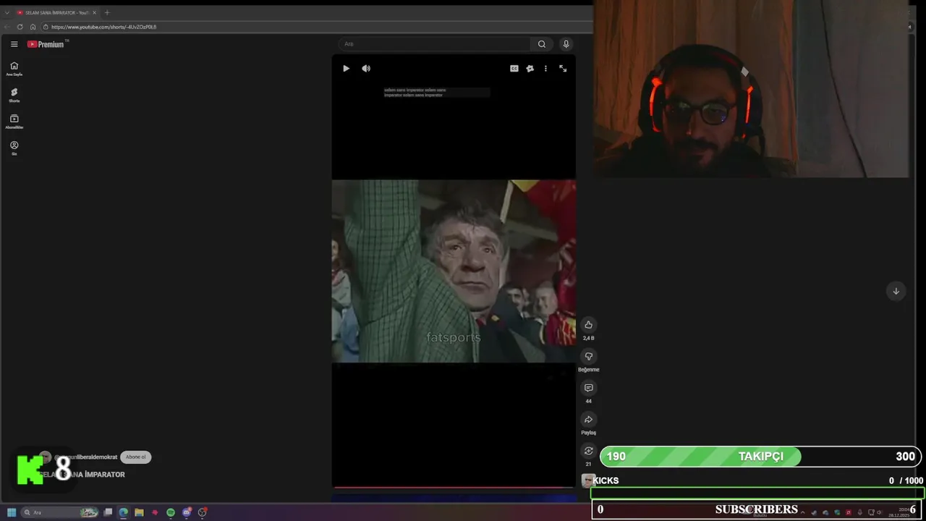This screenshot has height=521, width=926.
Task: Switch to Microsoft Edge on taskbar
Action: point(124,512)
